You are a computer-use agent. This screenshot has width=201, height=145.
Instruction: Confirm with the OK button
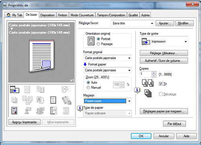141,136
